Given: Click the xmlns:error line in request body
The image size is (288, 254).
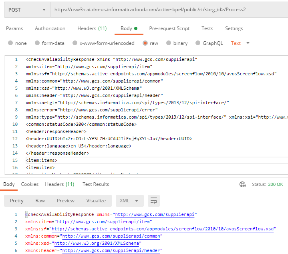Looking at the screenshot, I should 92,110.
